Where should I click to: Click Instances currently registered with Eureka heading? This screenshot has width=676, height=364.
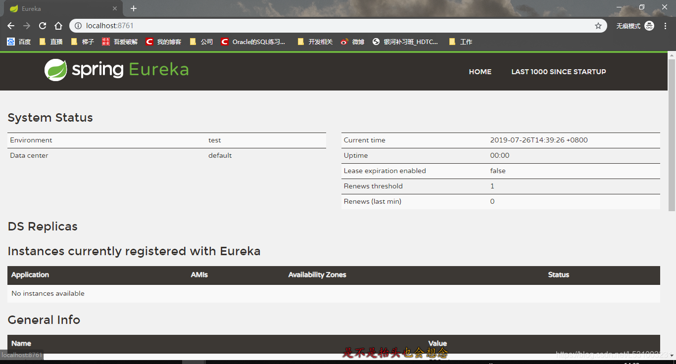click(x=134, y=251)
